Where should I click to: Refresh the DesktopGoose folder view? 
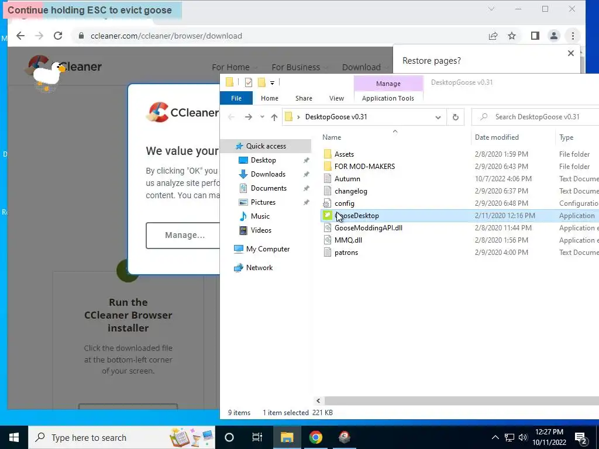pyautogui.click(x=455, y=117)
